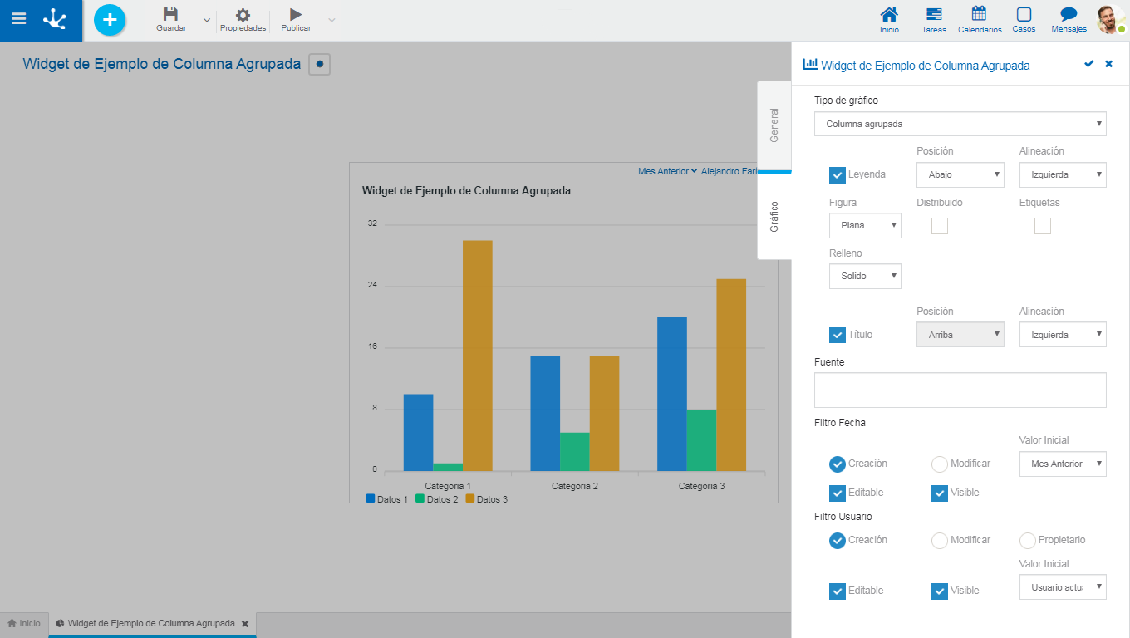1130x638 pixels.
Task: Click the Datos 1 blue legend swatch
Action: [x=371, y=498]
